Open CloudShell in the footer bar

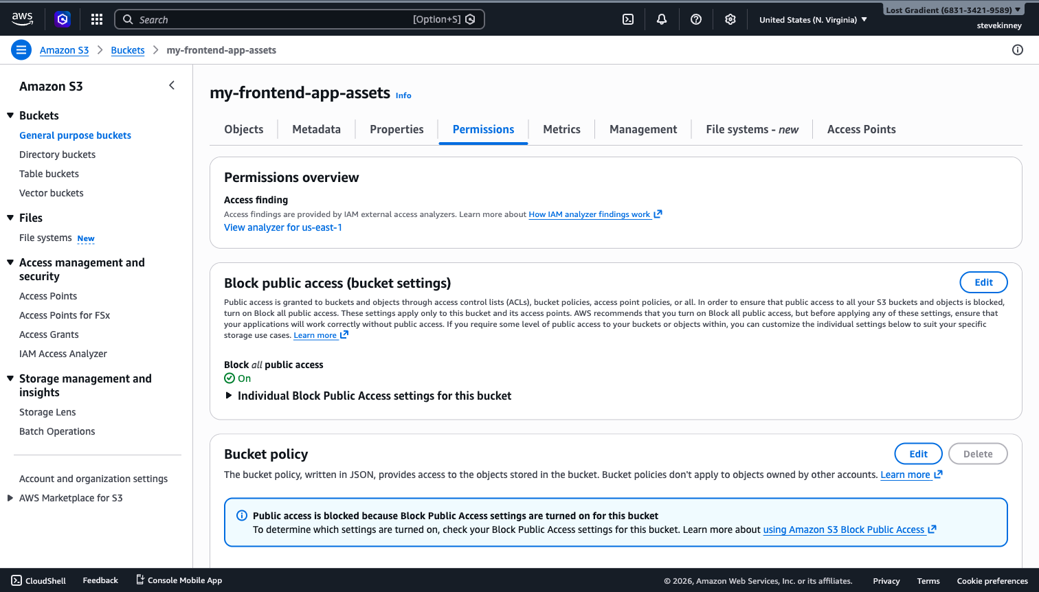pyautogui.click(x=38, y=580)
